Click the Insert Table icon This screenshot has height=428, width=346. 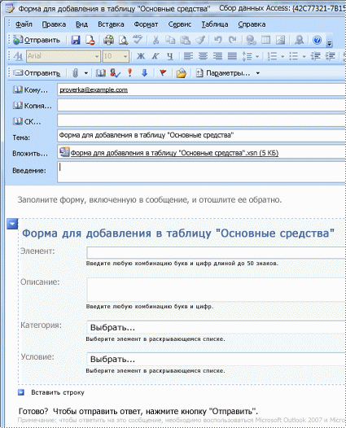click(x=265, y=40)
